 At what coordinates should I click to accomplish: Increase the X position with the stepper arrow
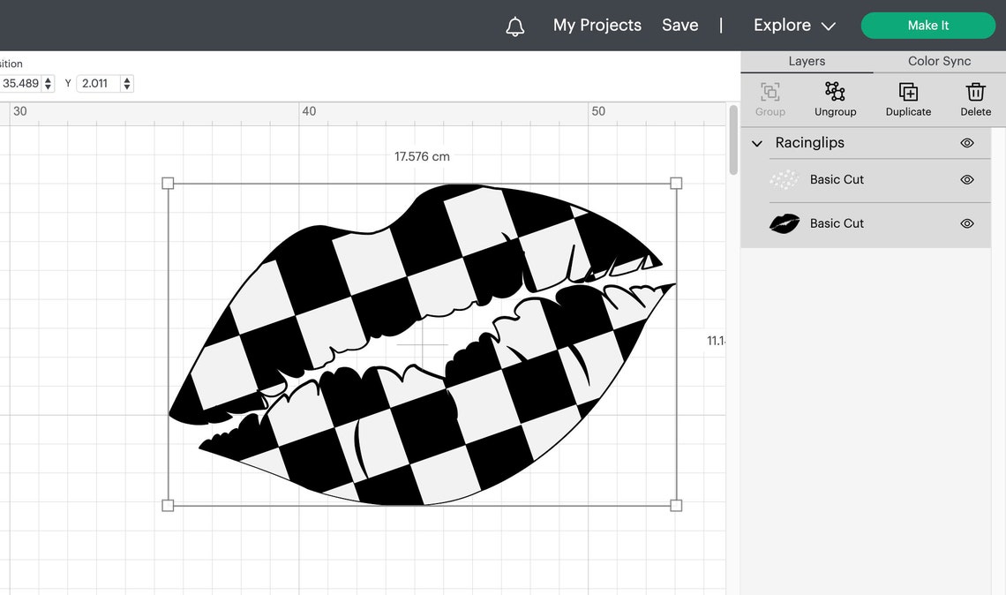tap(47, 79)
